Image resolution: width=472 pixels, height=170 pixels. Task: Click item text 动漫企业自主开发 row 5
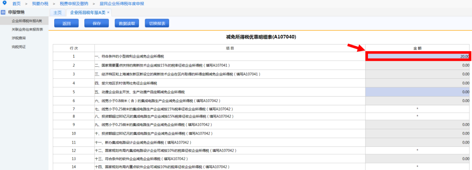tap(140, 92)
